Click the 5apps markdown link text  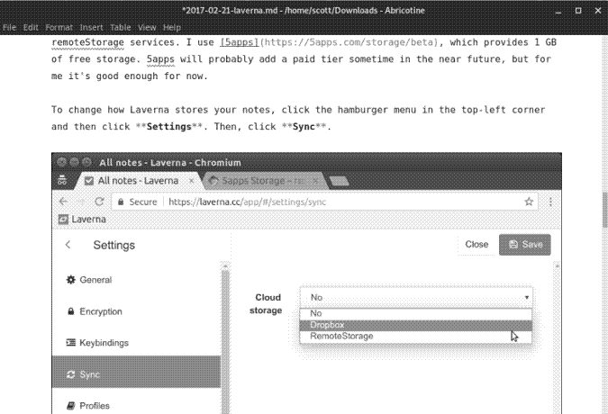[x=240, y=42]
